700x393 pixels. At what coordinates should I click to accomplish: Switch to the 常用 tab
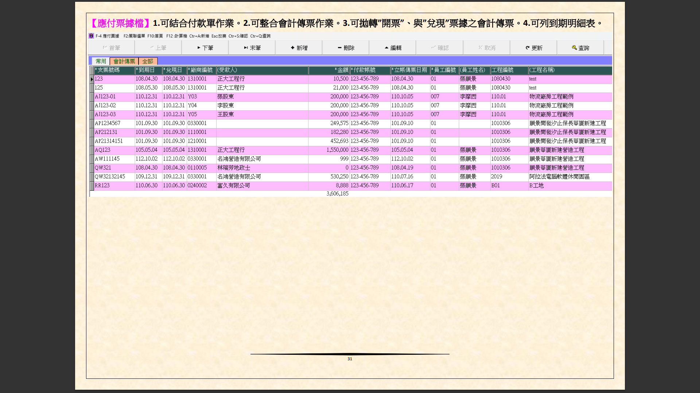pyautogui.click(x=101, y=61)
